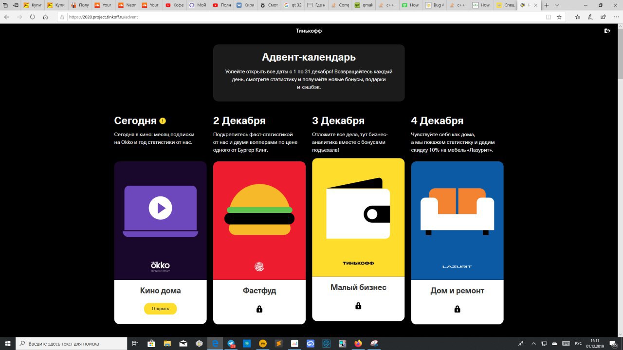The width and height of the screenshot is (623, 350).
Task: Switch to the Где н browser tab
Action: (316, 5)
